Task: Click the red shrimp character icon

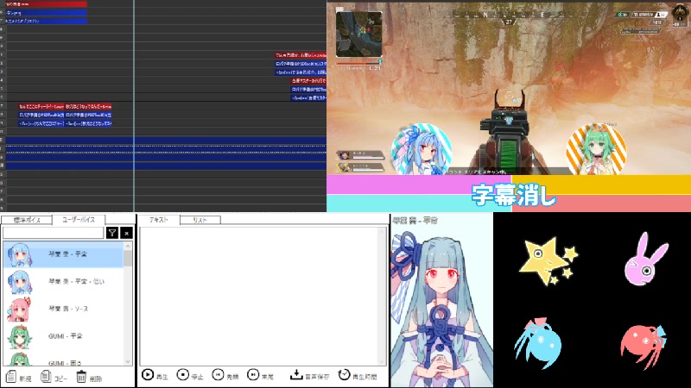Action: 643,346
